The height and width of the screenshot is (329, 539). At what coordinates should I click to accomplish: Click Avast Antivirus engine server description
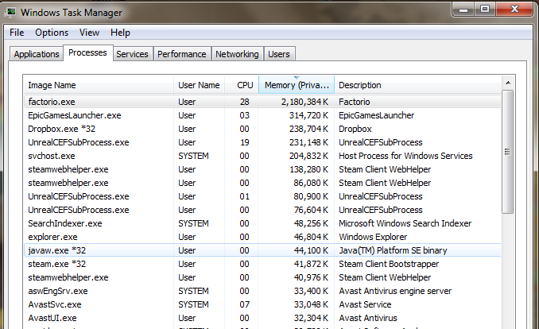[395, 291]
